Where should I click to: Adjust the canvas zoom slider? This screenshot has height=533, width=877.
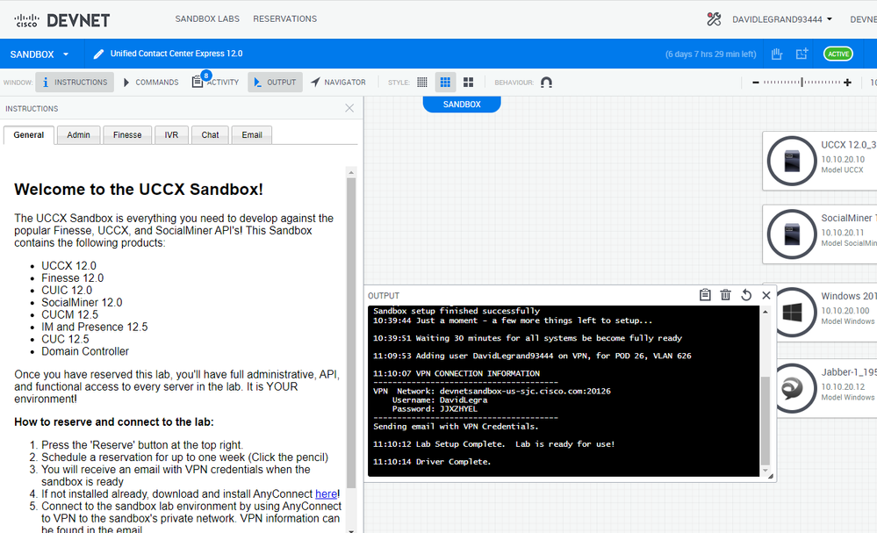(x=802, y=83)
